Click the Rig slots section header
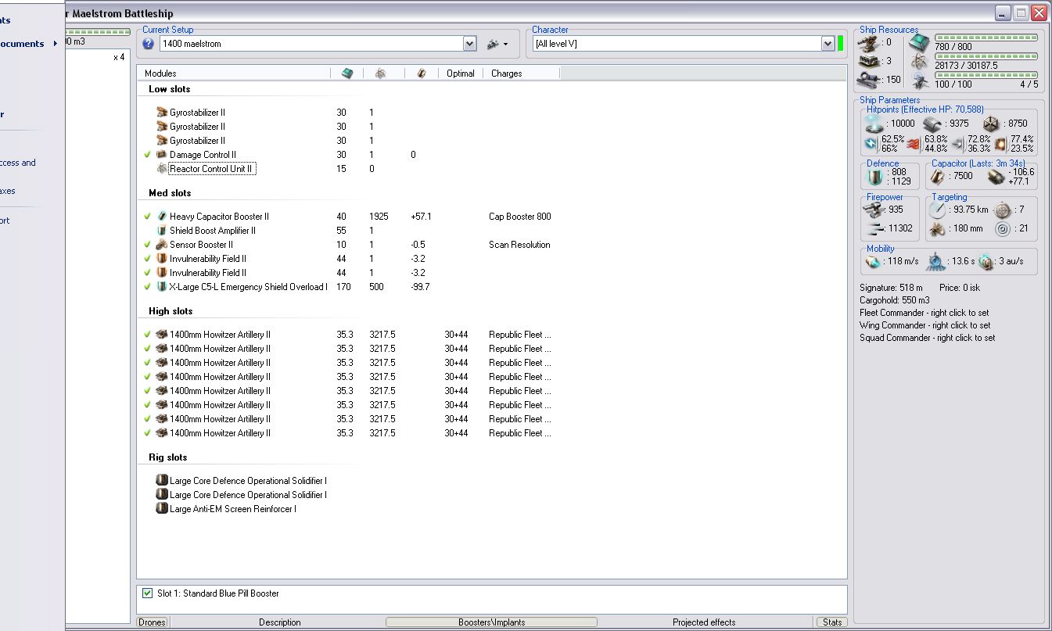This screenshot has width=1052, height=631. click(x=168, y=457)
